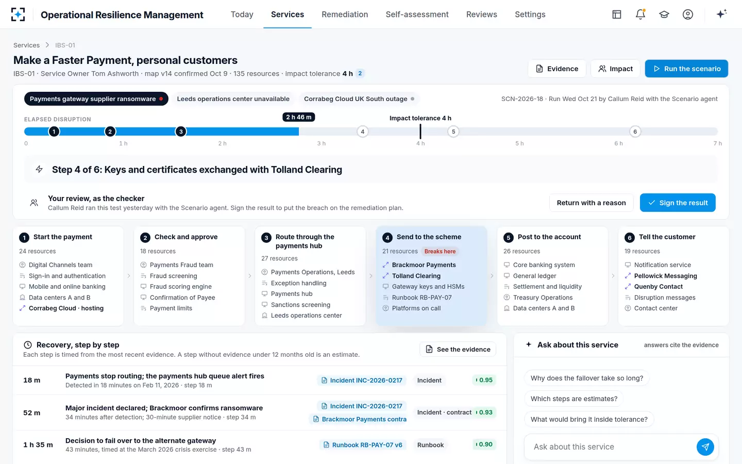Ask 'Why does the failover take so long?'

pyautogui.click(x=587, y=378)
